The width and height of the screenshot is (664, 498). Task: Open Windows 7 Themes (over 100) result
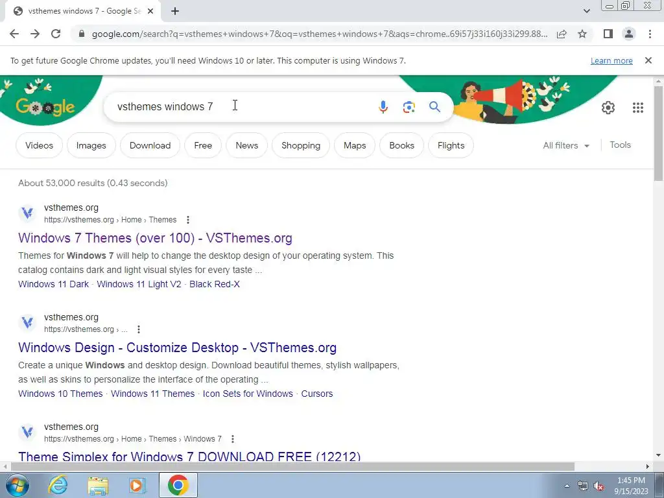pos(155,238)
